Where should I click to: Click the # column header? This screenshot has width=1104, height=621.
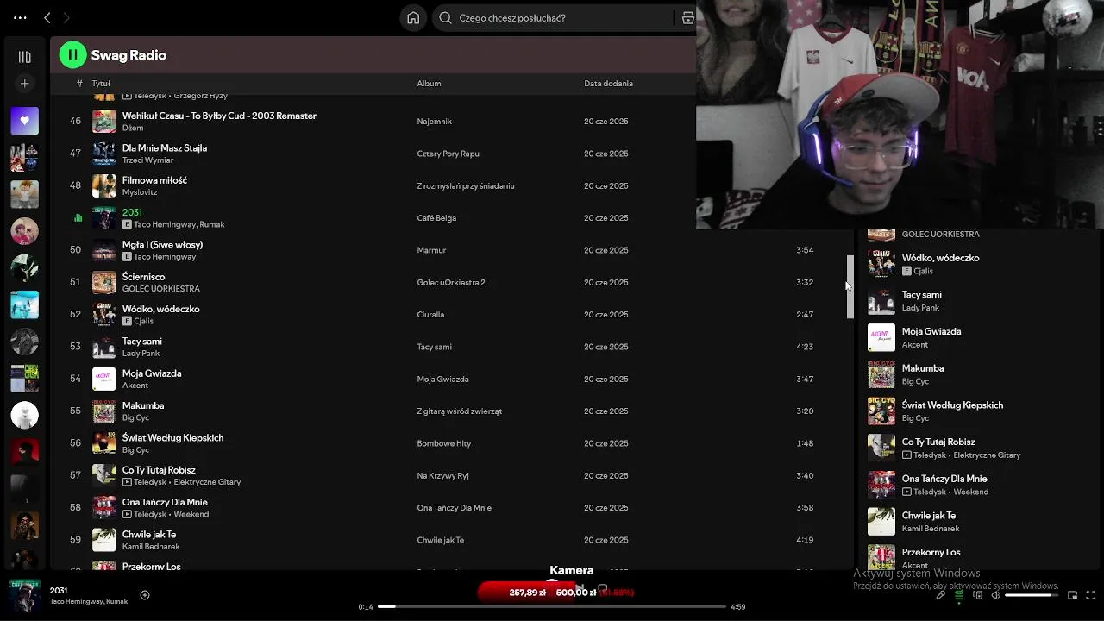click(78, 84)
